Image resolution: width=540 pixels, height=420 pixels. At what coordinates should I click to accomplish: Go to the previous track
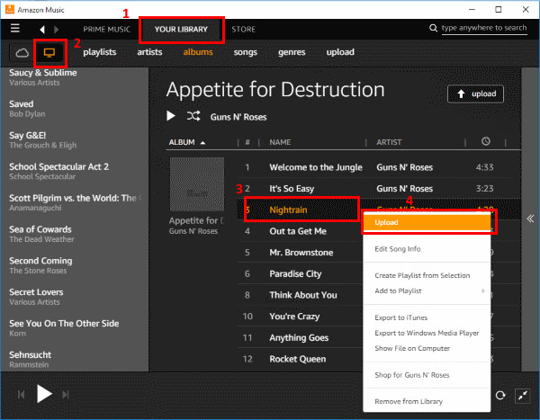tap(20, 395)
